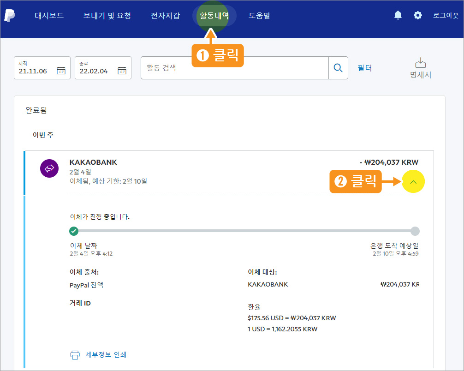Open start date calendar icon
Image resolution: width=464 pixels, height=371 pixels.
61,71
